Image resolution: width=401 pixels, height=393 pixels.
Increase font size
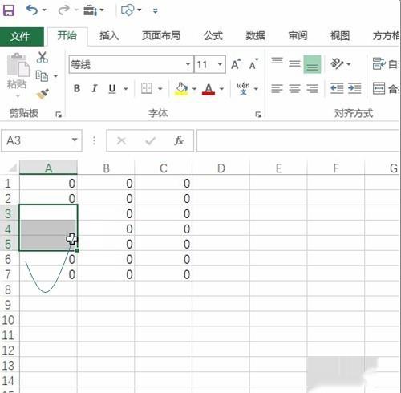[236, 64]
